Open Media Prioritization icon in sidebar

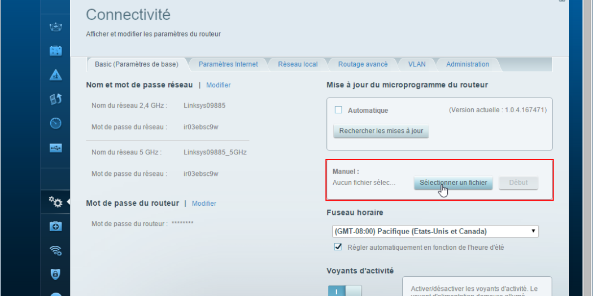point(56,100)
